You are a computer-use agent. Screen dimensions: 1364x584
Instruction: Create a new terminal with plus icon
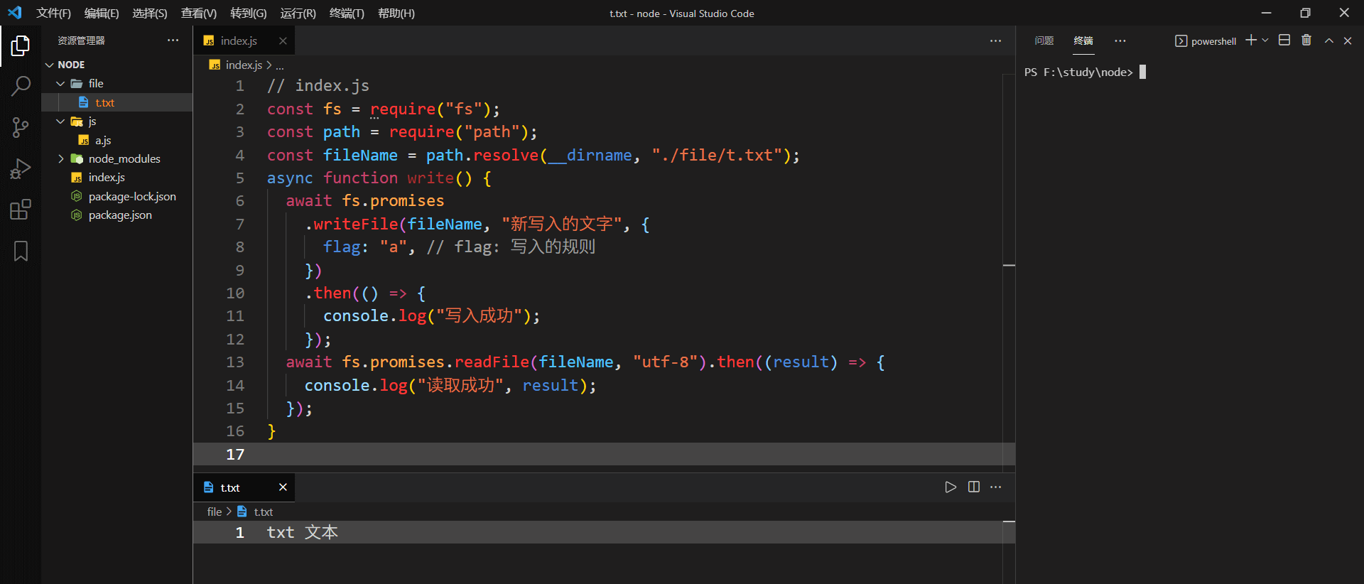click(x=1251, y=40)
